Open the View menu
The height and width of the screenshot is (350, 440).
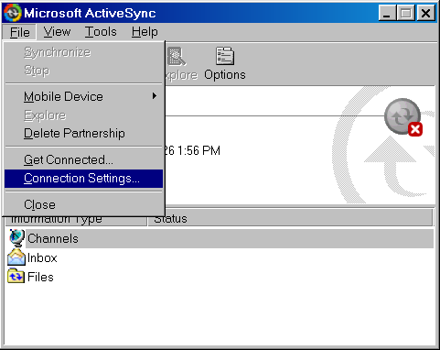tap(57, 32)
